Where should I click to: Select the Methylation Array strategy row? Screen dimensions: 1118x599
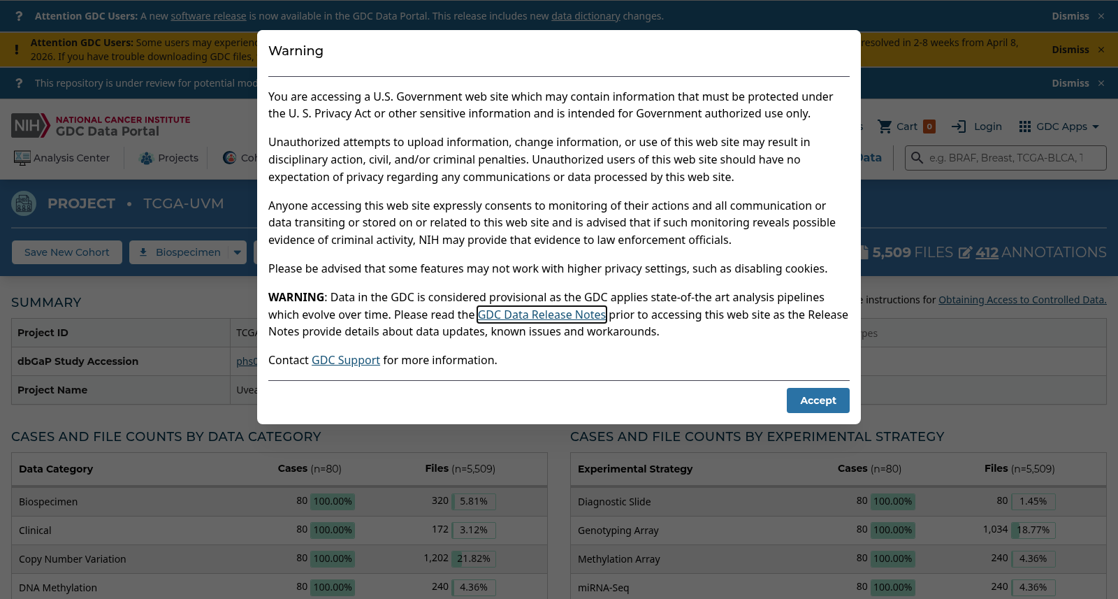pos(838,559)
